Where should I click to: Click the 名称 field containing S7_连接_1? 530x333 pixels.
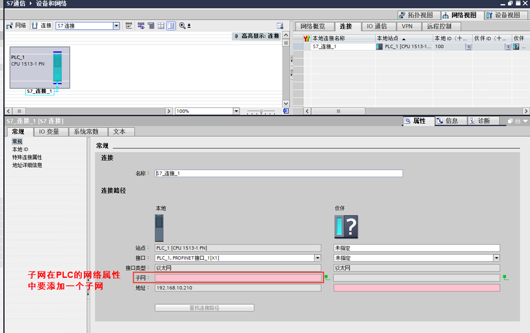pos(278,173)
